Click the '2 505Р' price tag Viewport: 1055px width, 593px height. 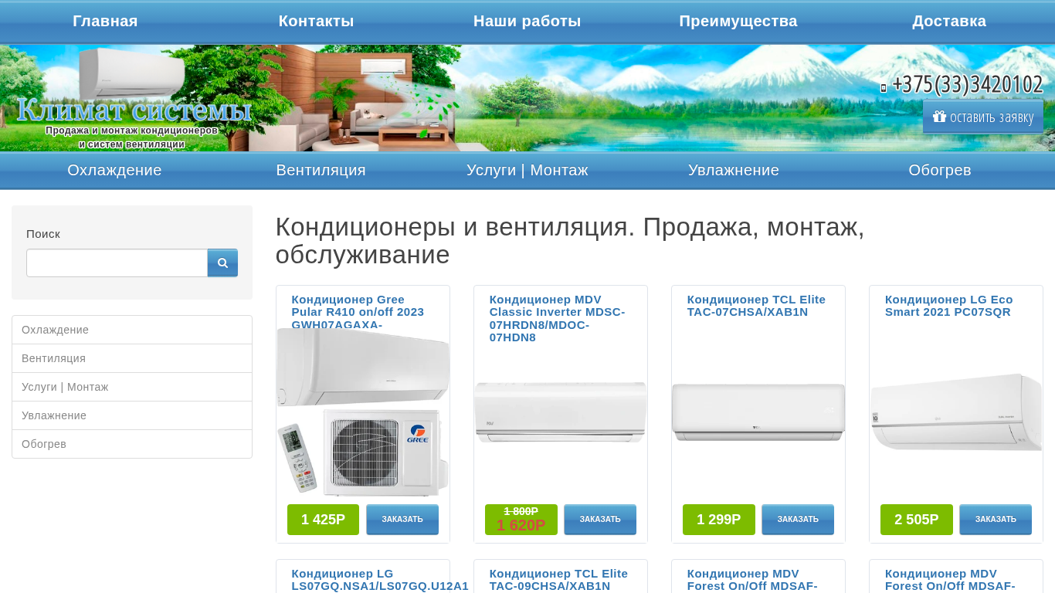tap(917, 520)
